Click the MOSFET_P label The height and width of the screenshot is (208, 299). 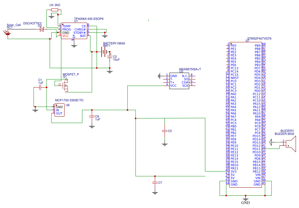71,74
